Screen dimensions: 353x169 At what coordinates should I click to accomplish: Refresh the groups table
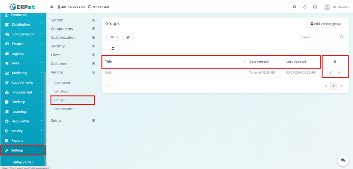coord(113,48)
